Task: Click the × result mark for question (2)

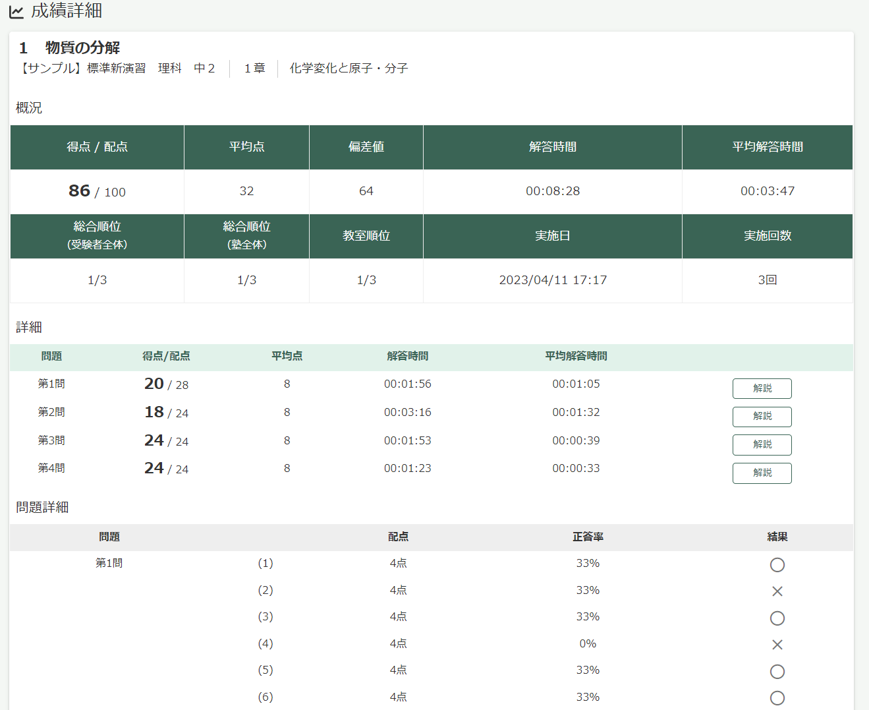Action: [777, 591]
